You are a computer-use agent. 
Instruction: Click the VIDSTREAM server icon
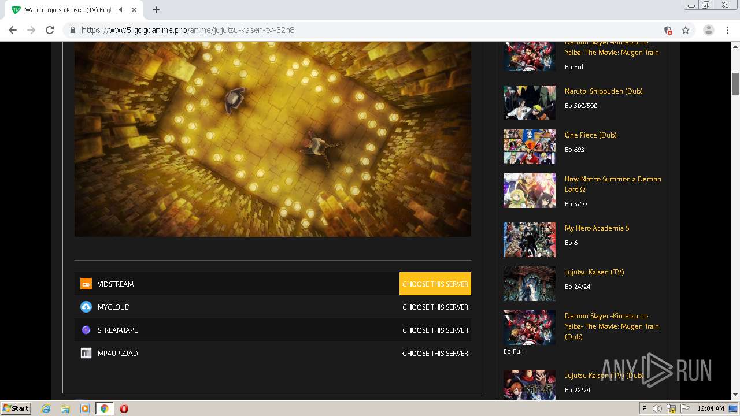coord(86,284)
